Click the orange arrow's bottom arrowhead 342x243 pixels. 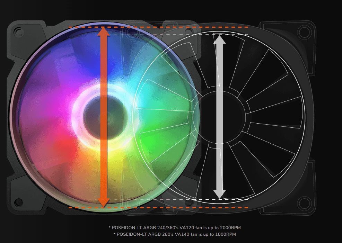pos(103,202)
